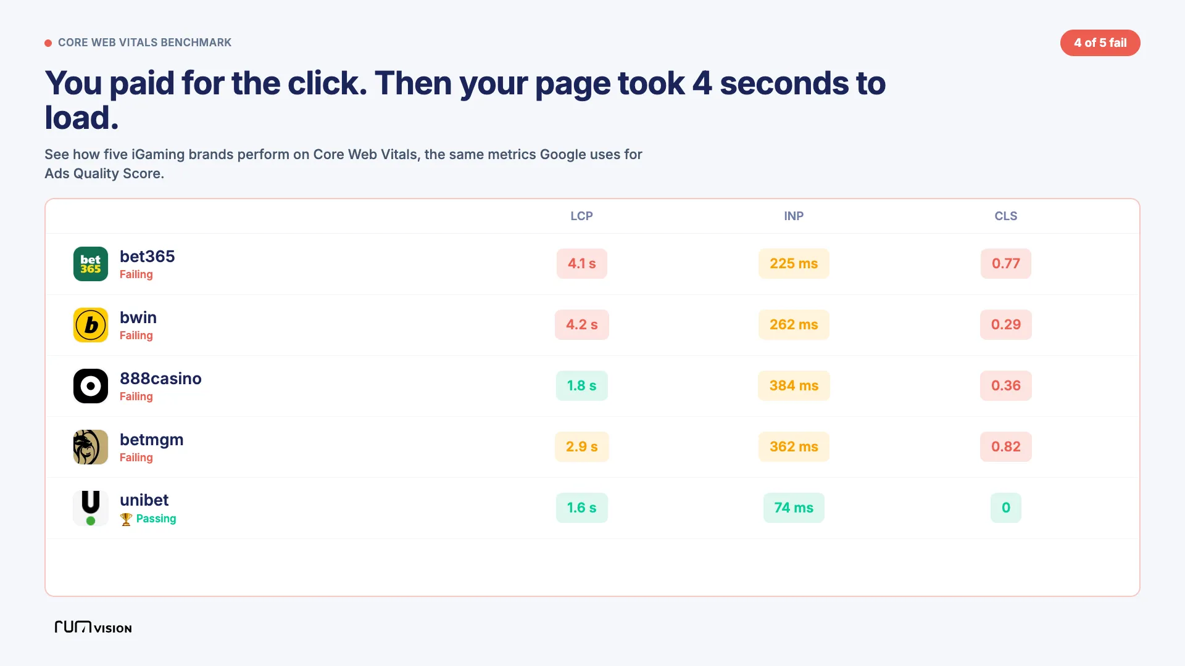Click the '4 of 5 fail' badge
Image resolution: width=1185 pixels, height=666 pixels.
point(1100,43)
